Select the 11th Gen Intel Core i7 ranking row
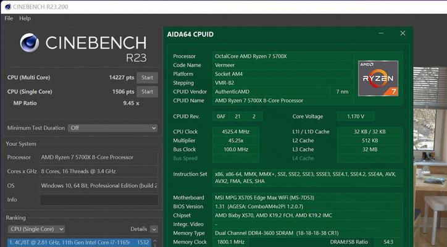The width and height of the screenshot is (447, 247). [x=79, y=243]
